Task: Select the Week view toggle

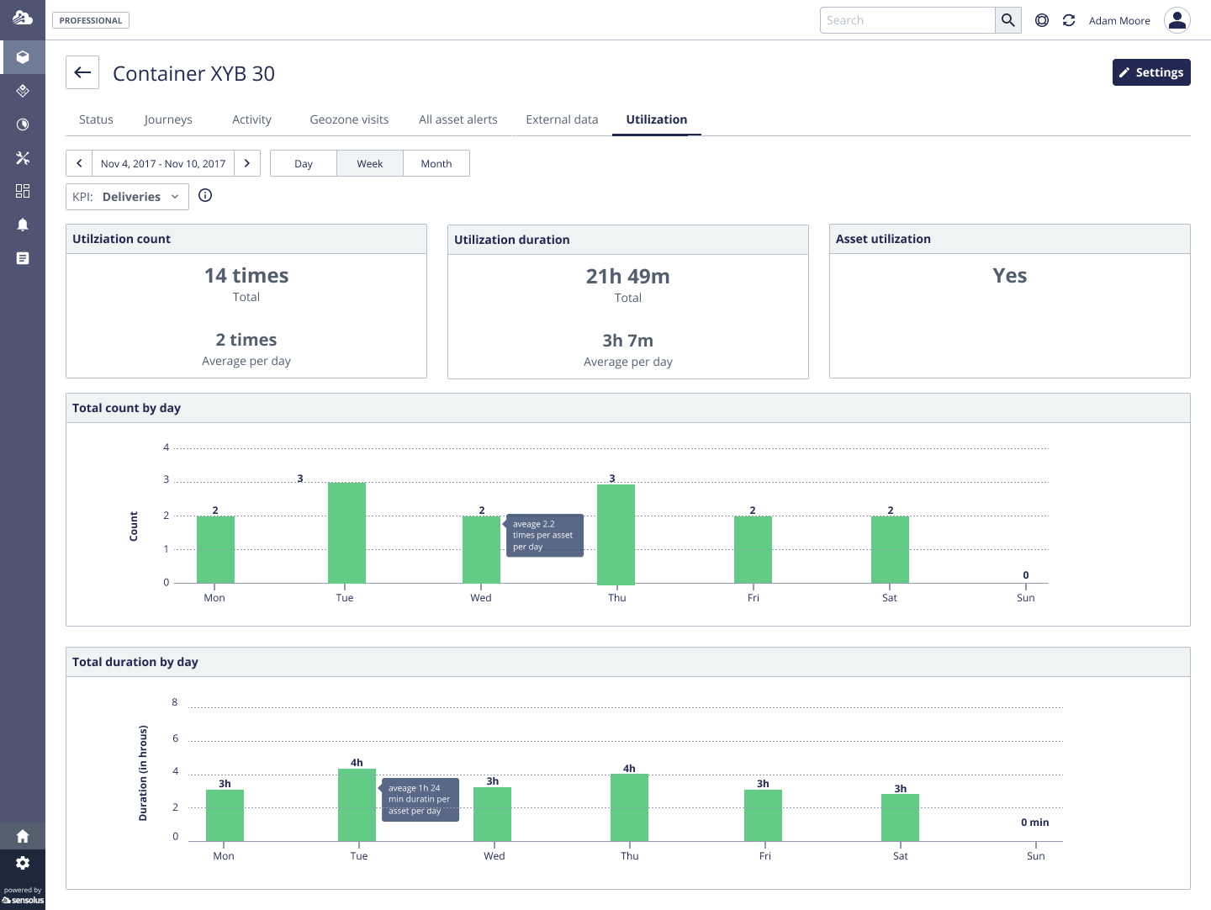Action: click(x=369, y=163)
